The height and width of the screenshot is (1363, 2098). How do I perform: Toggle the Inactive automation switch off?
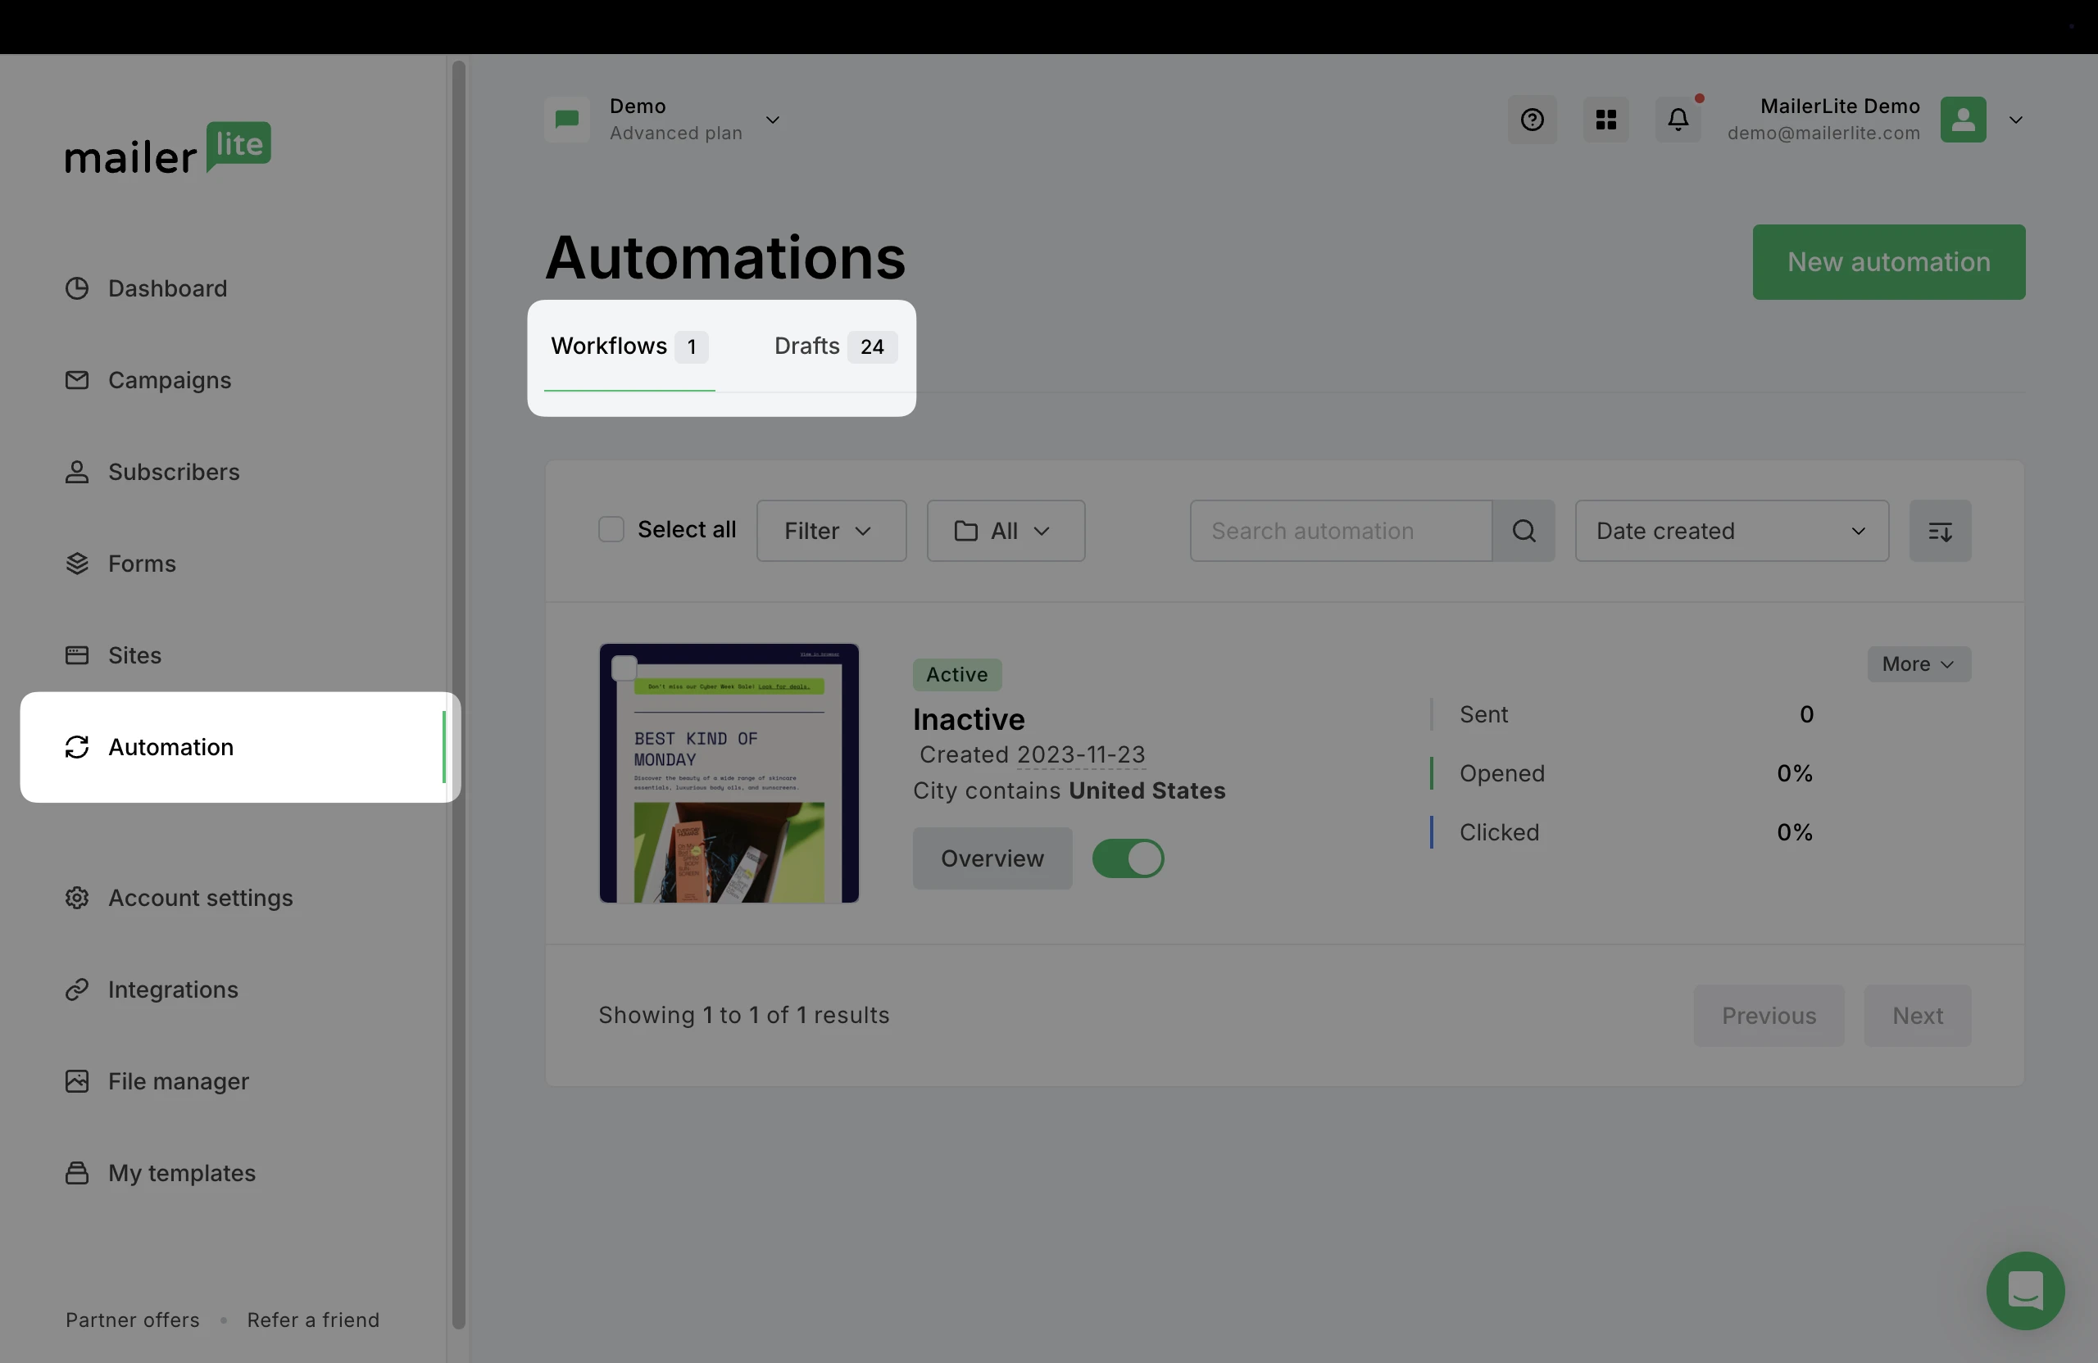tap(1128, 858)
